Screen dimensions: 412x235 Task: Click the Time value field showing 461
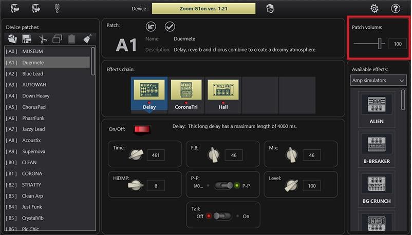(x=156, y=155)
